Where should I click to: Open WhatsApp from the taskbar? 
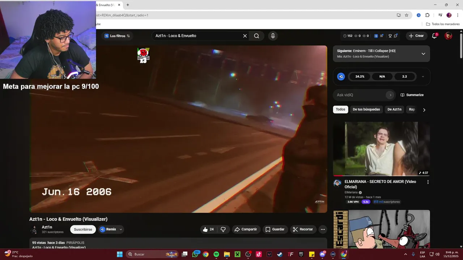(x=195, y=254)
